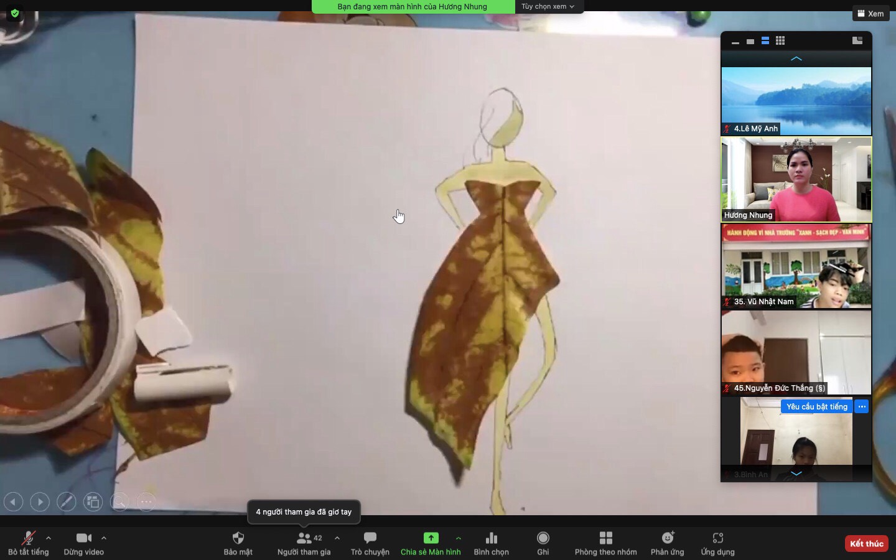This screenshot has width=896, height=560.
Task: Start recording with the Ghi button
Action: click(x=543, y=543)
